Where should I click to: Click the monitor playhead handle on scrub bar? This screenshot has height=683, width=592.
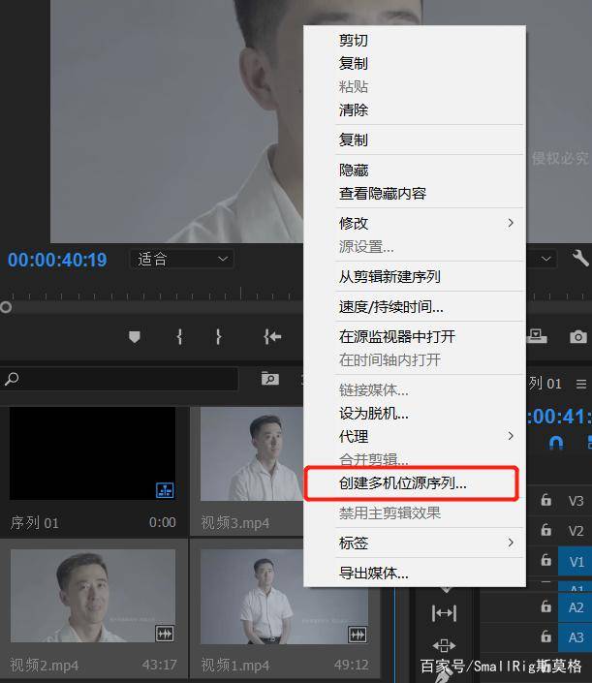(6, 307)
